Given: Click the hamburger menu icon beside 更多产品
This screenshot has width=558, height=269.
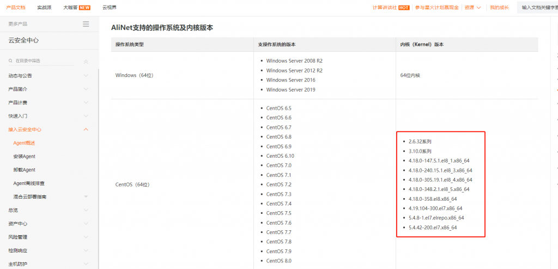Looking at the screenshot, I should click(86, 24).
